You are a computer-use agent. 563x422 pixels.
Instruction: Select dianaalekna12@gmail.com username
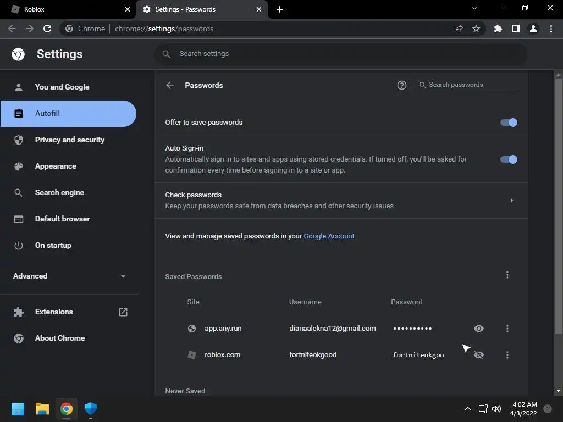click(x=333, y=329)
